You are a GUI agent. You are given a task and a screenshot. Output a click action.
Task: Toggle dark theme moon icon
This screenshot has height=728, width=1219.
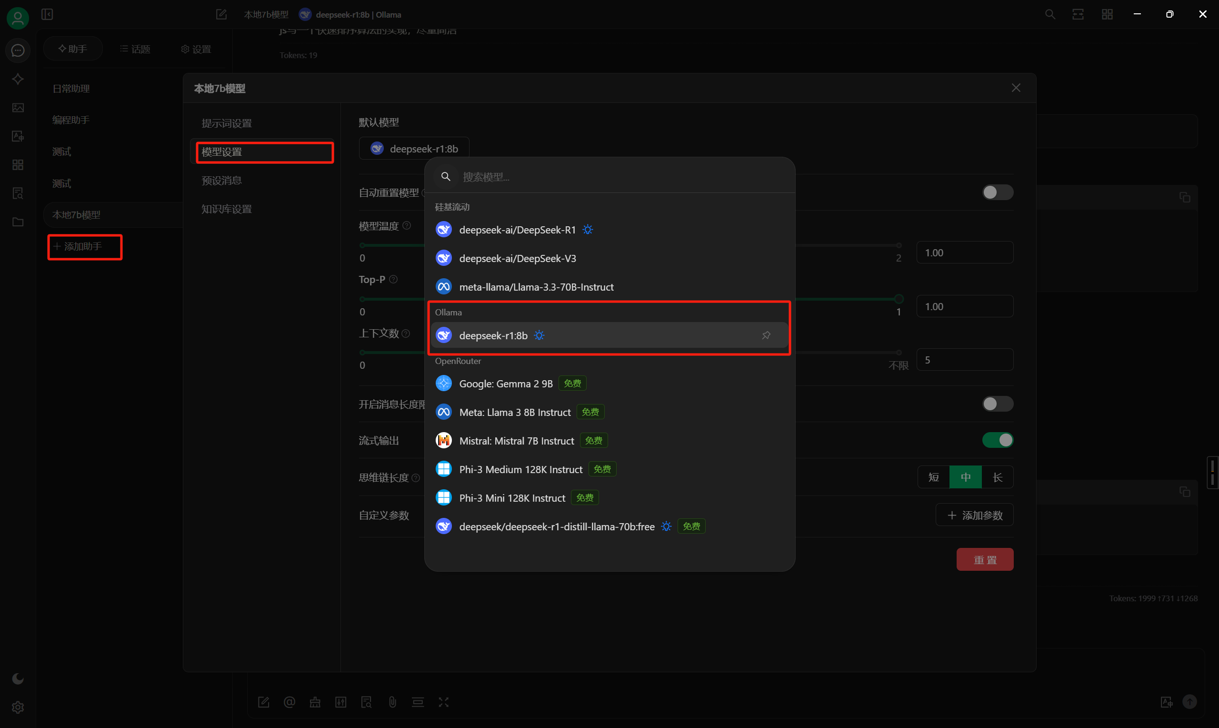tap(18, 678)
